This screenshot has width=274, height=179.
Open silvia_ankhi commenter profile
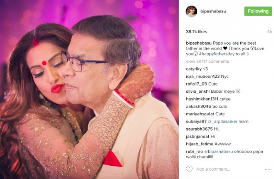tap(198, 91)
